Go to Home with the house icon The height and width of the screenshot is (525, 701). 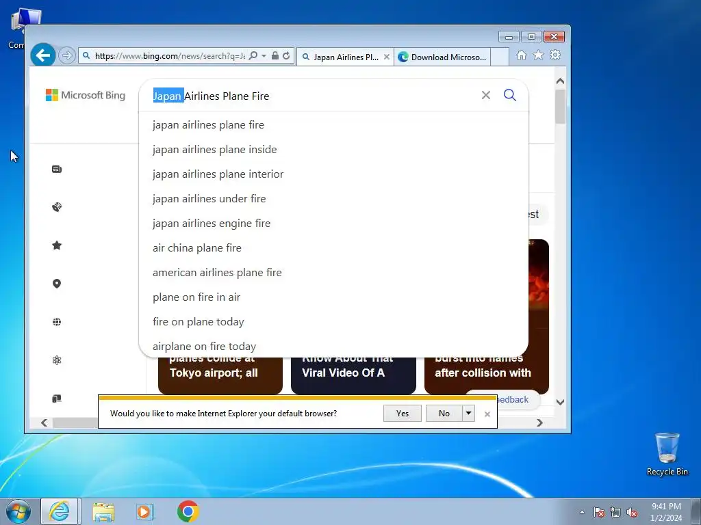pyautogui.click(x=521, y=55)
